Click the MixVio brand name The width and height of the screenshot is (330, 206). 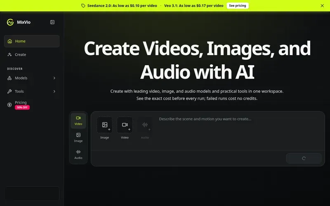24,22
